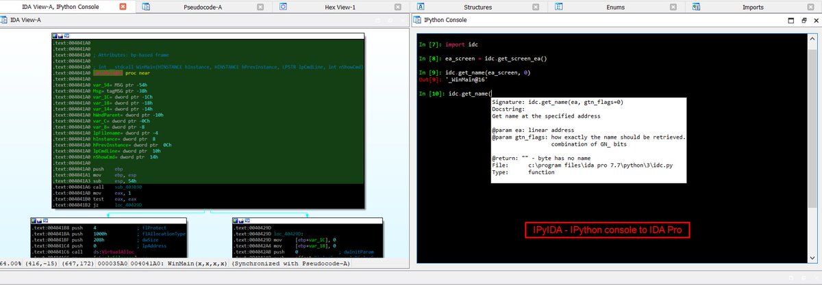Switch to the Structures tab
This screenshot has width=822, height=285.
click(x=477, y=6)
